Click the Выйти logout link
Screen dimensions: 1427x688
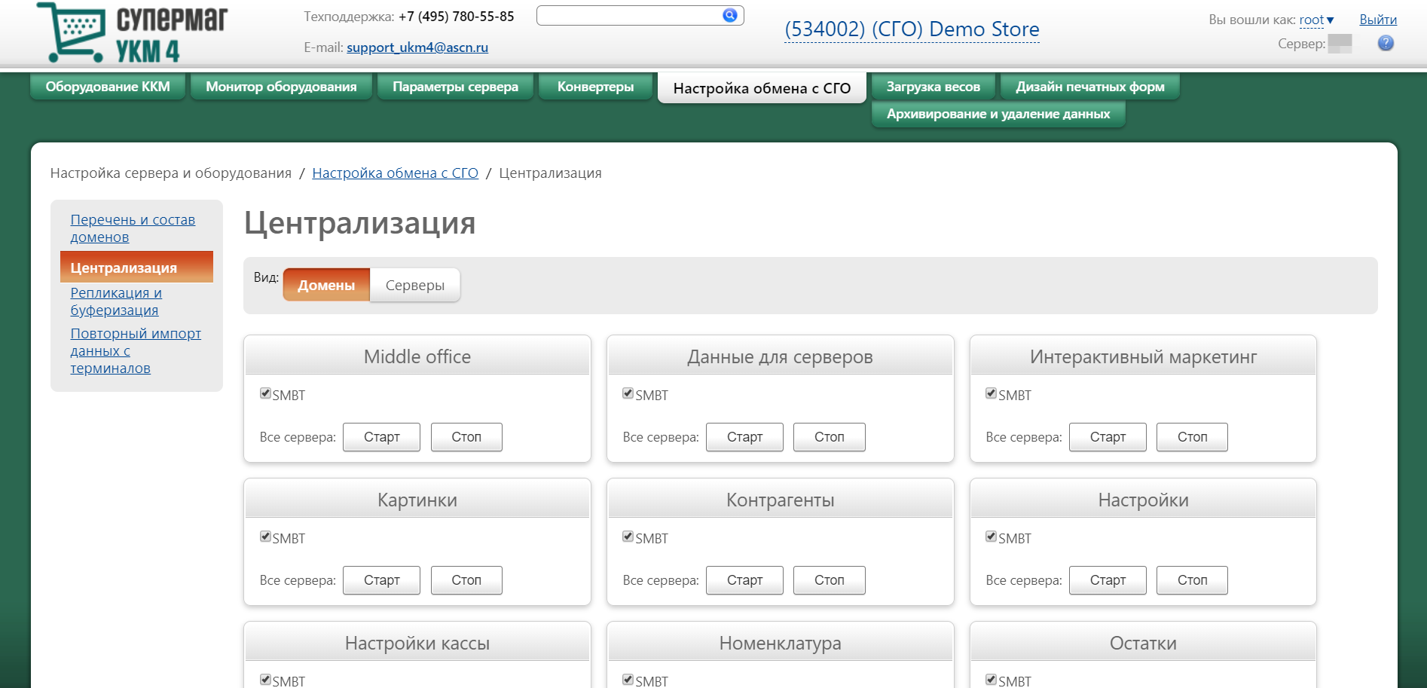pos(1378,20)
